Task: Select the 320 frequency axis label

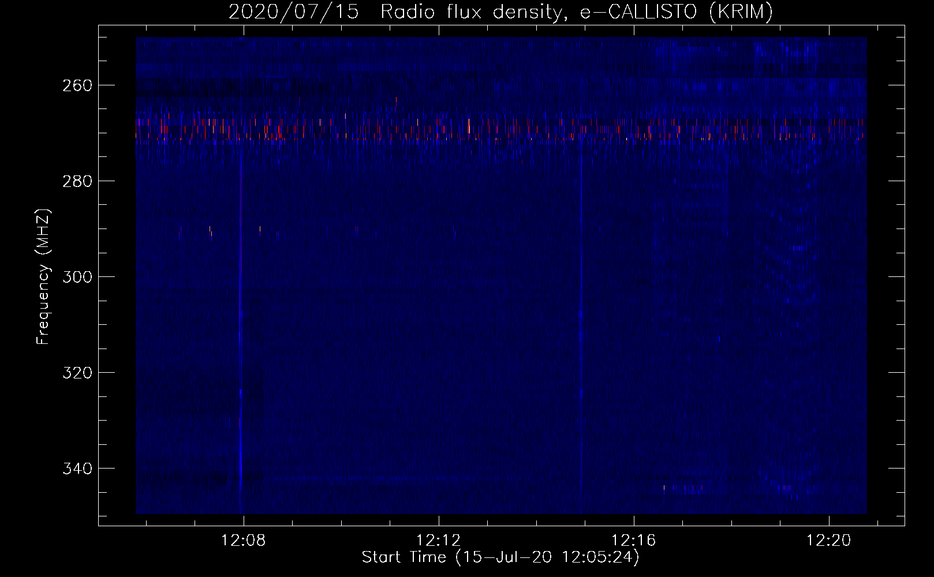Action: pos(76,373)
